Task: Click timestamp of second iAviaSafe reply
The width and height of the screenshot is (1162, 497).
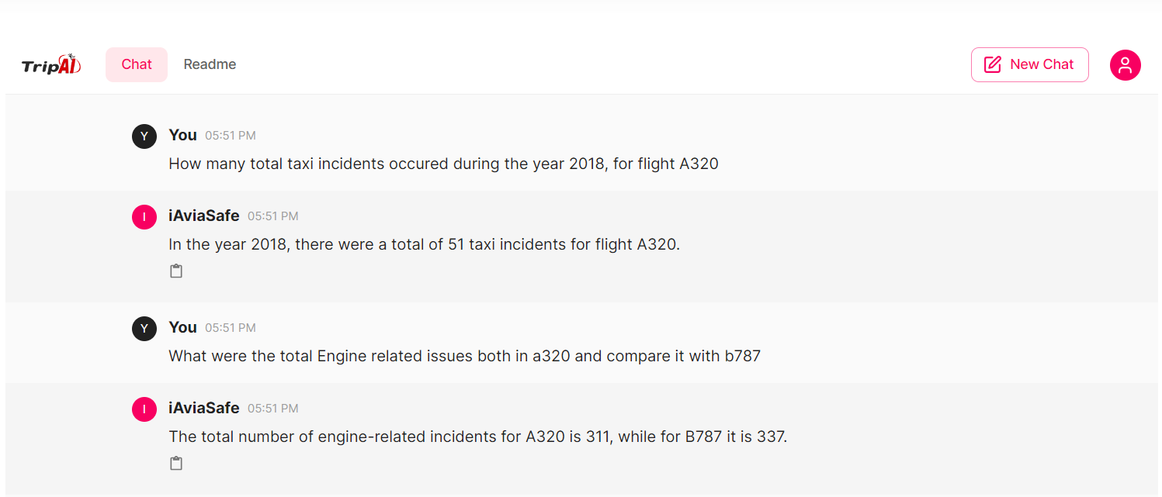Action: pos(272,409)
